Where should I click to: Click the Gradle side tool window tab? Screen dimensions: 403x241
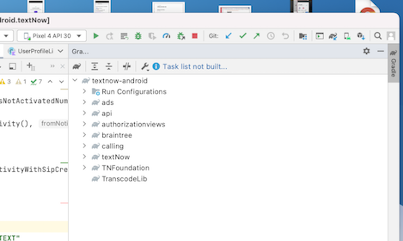coord(393,63)
